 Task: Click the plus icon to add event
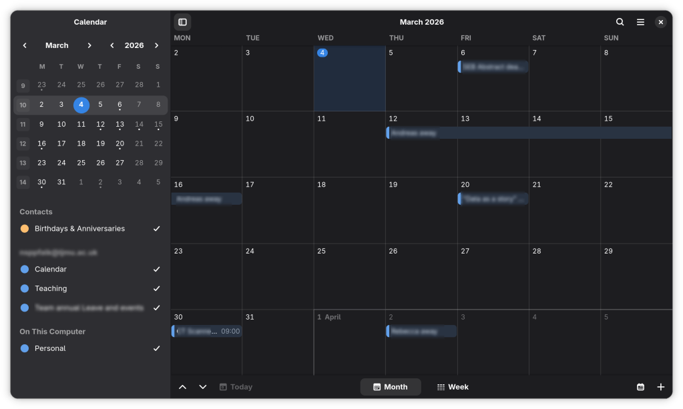click(x=660, y=387)
